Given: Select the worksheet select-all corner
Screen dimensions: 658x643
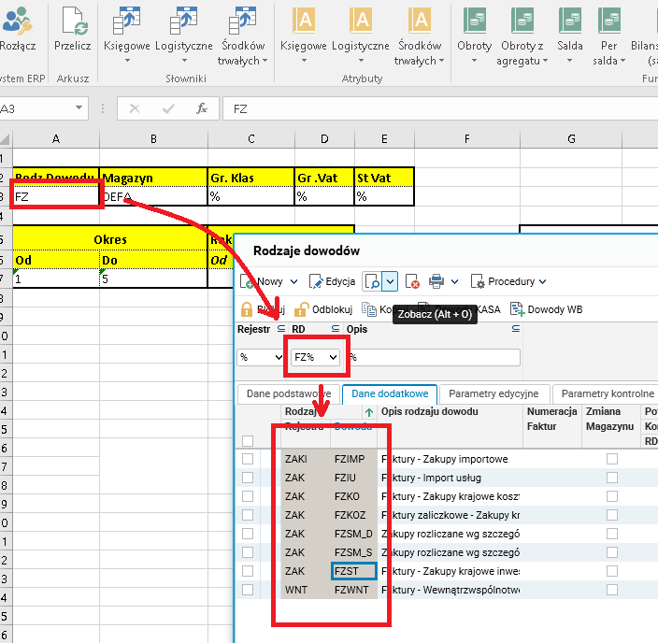Looking at the screenshot, I should point(5,139).
